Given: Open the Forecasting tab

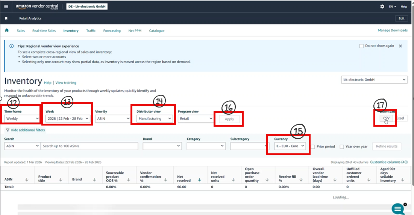Looking at the screenshot, I should pos(112,30).
